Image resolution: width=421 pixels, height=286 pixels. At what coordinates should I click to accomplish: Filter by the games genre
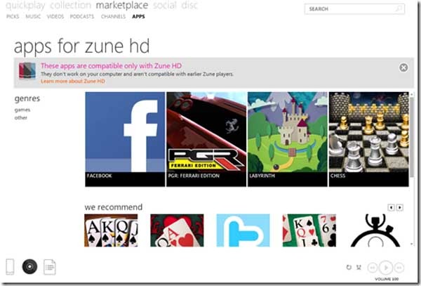point(22,110)
